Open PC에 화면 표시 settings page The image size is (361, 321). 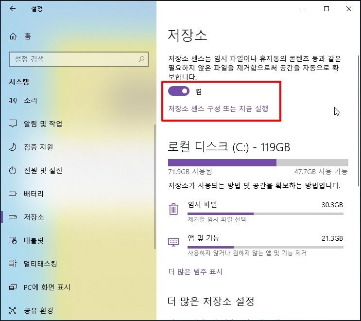point(78,287)
